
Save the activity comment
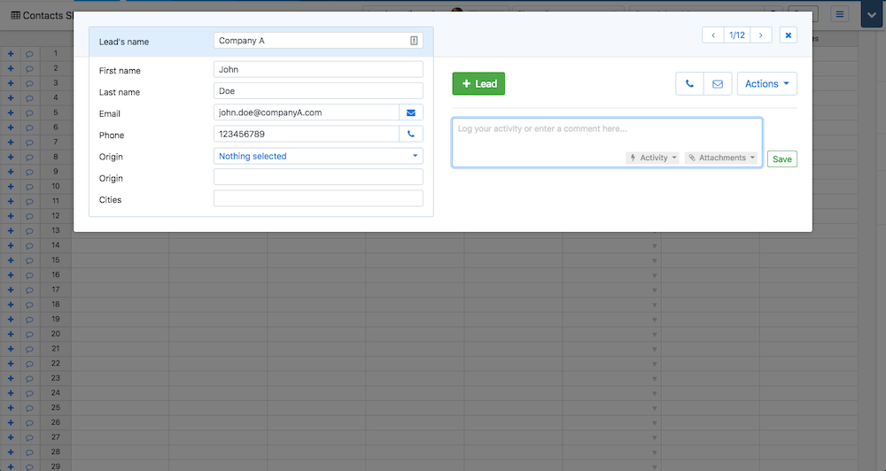click(781, 159)
